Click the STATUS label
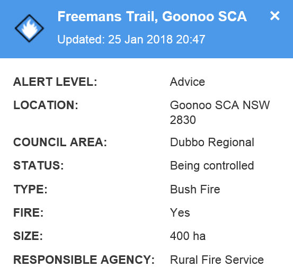 pos(39,166)
